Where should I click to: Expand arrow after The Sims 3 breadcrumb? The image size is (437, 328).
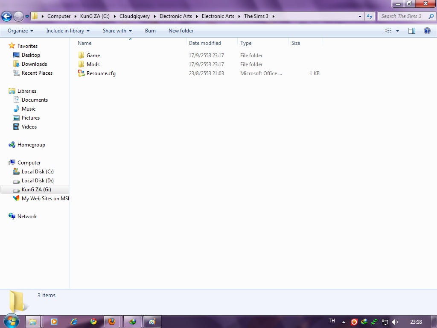click(x=274, y=17)
